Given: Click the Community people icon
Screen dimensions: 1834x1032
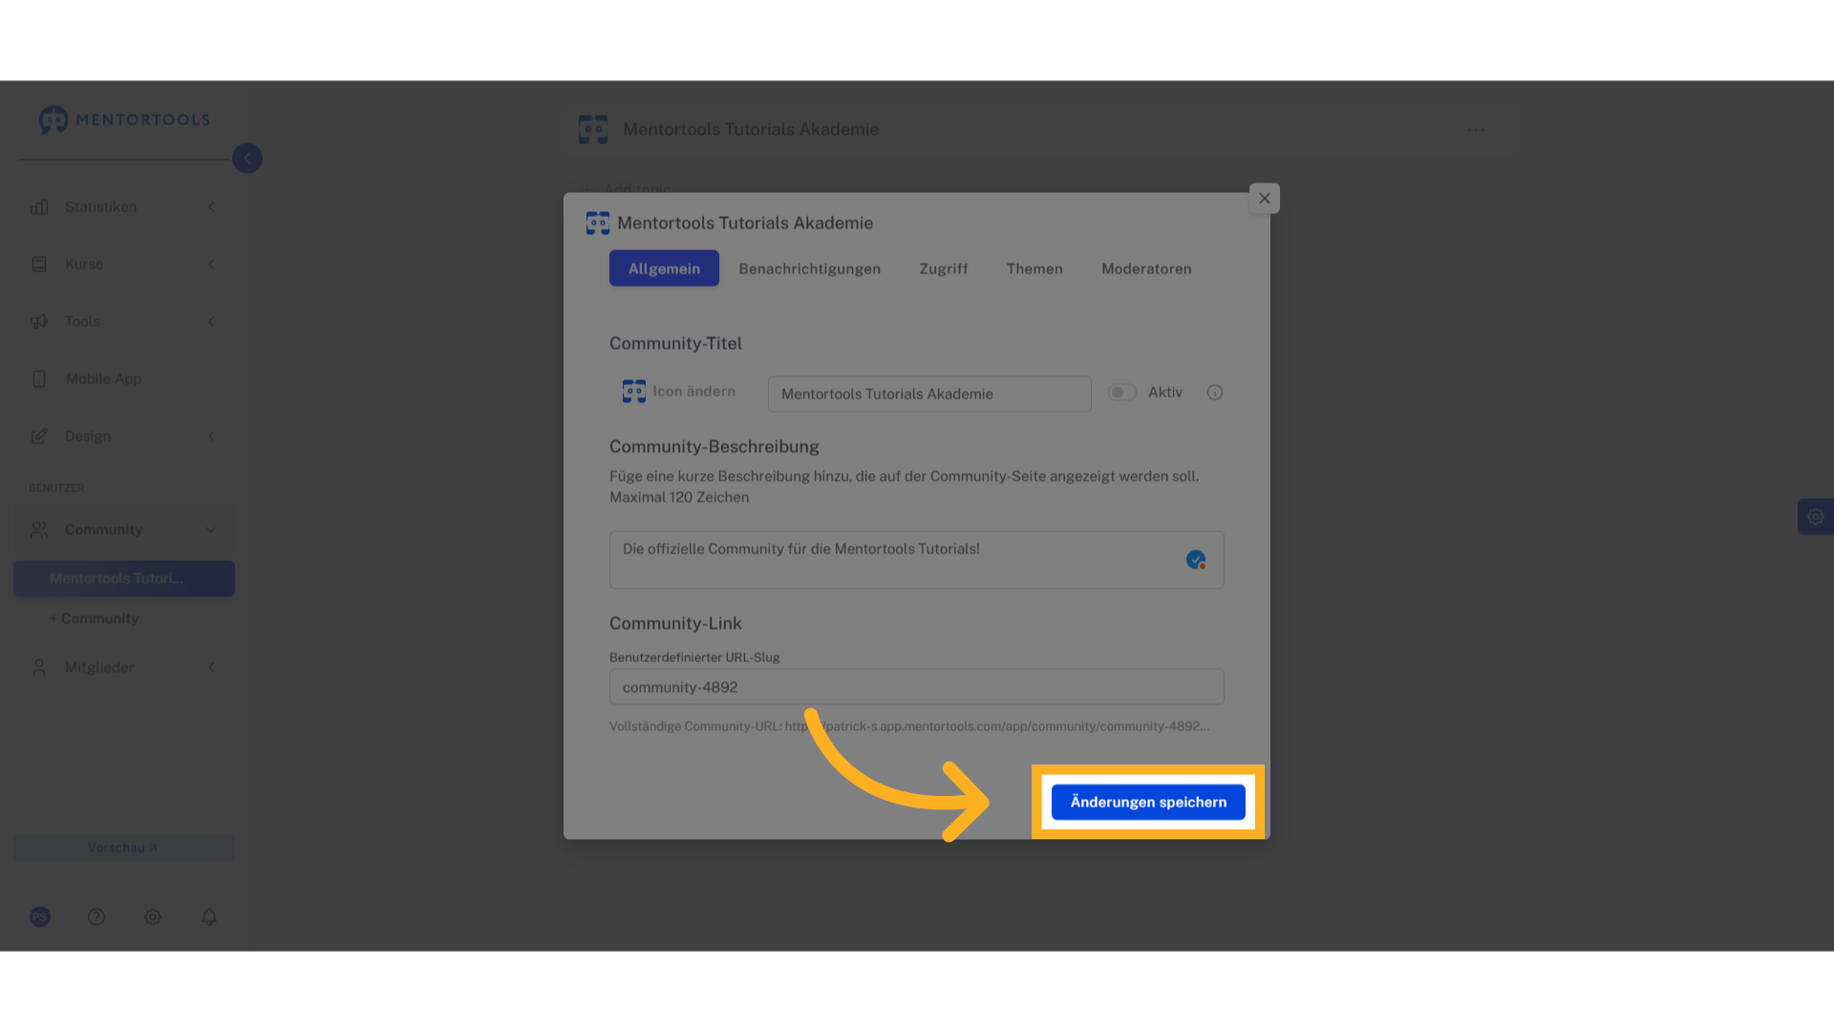Looking at the screenshot, I should 39,529.
